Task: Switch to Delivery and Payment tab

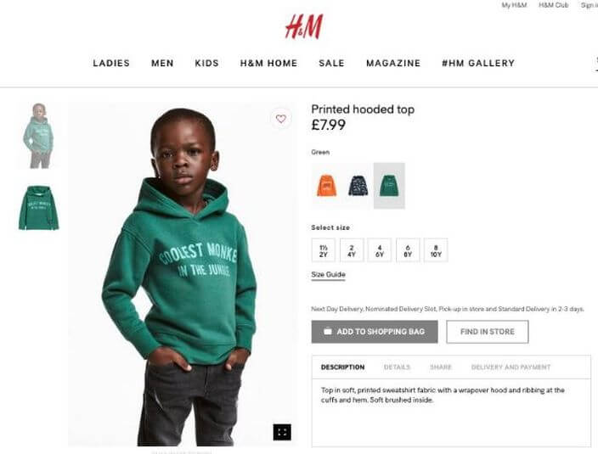Action: [511, 367]
